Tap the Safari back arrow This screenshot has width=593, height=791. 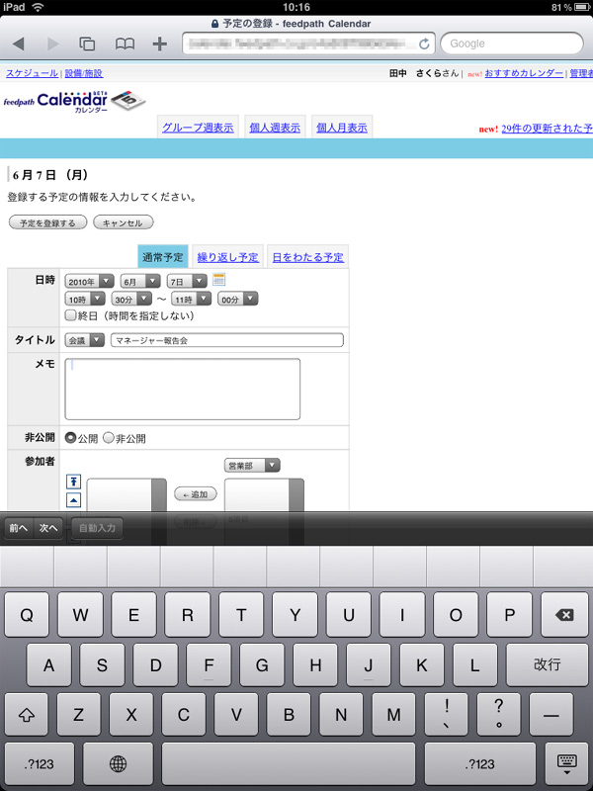click(19, 44)
